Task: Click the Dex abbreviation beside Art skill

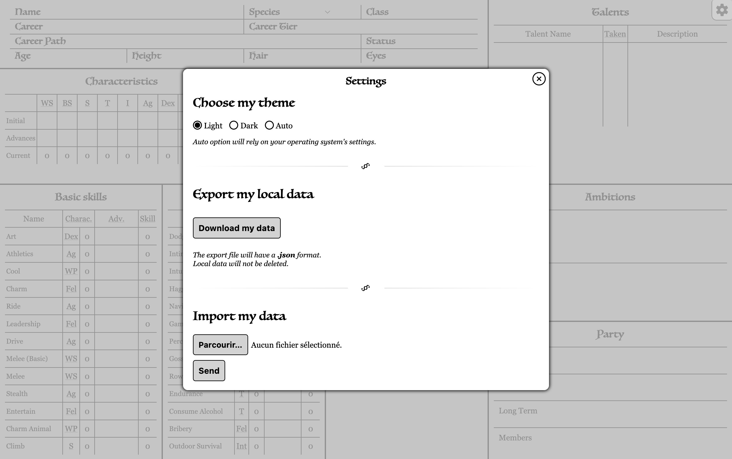Action: [71, 237]
